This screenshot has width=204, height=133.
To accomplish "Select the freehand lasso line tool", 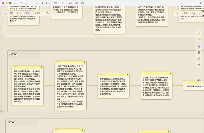I will point(199,65).
